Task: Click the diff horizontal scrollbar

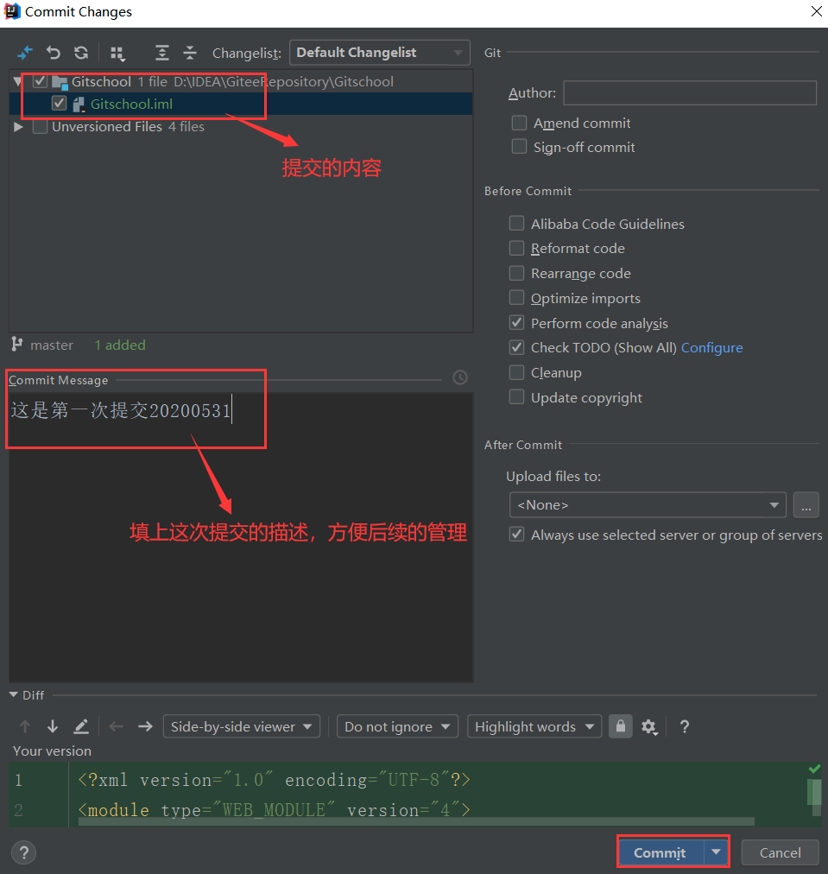Action: pyautogui.click(x=416, y=821)
